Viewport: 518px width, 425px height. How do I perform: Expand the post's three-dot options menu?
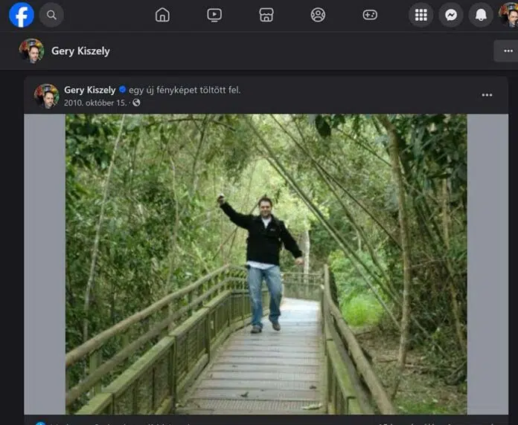(x=487, y=95)
